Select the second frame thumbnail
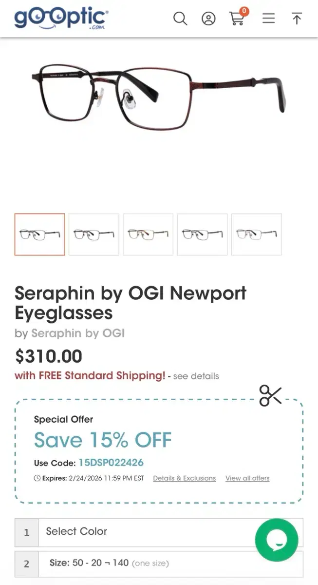Screen dimensions: 318x585 click(94, 234)
